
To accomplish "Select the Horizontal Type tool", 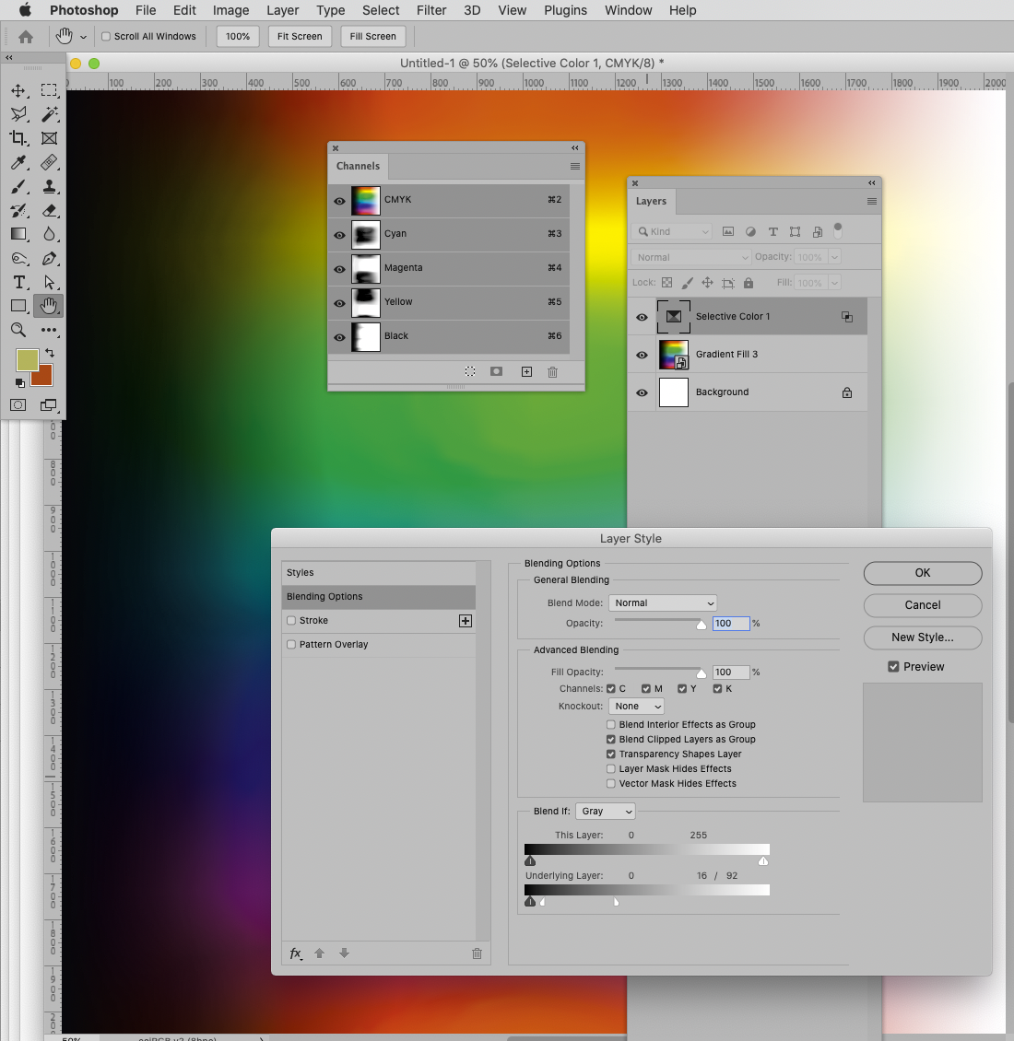I will 20,282.
